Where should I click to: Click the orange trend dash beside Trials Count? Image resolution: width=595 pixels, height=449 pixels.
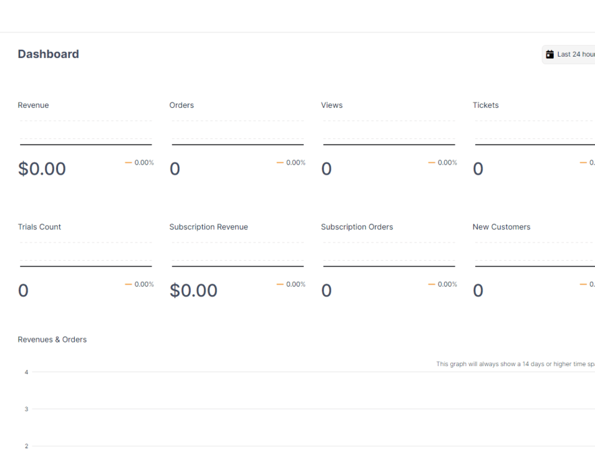128,285
